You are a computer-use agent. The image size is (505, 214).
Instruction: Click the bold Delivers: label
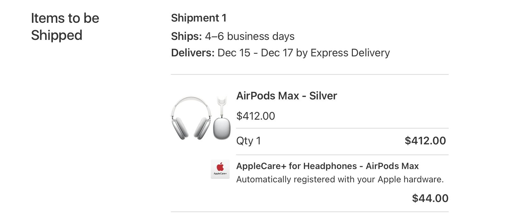click(193, 53)
